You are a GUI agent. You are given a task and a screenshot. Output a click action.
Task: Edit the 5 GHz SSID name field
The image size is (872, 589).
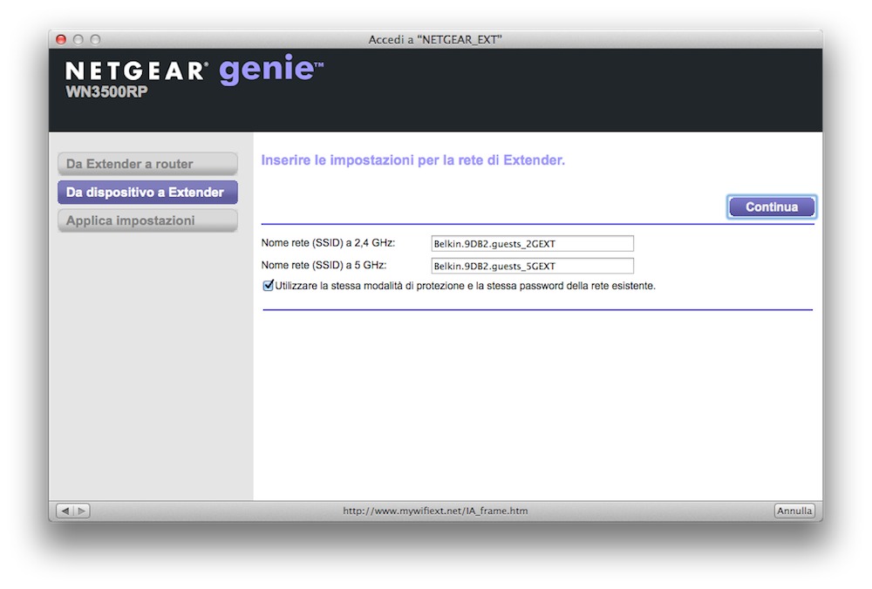[532, 266]
